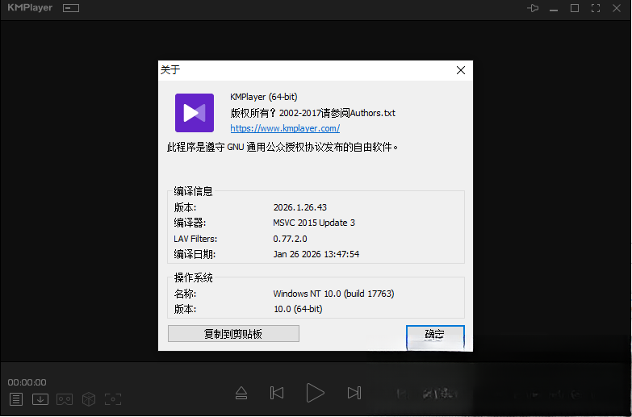Image resolution: width=632 pixels, height=417 pixels.
Task: Maximize the KMPlayer window
Action: coord(575,8)
